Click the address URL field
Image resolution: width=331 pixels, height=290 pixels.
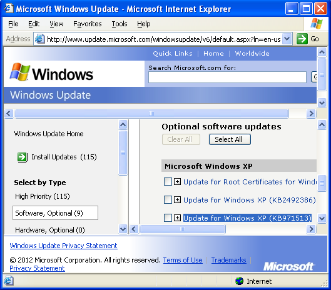tap(163, 39)
